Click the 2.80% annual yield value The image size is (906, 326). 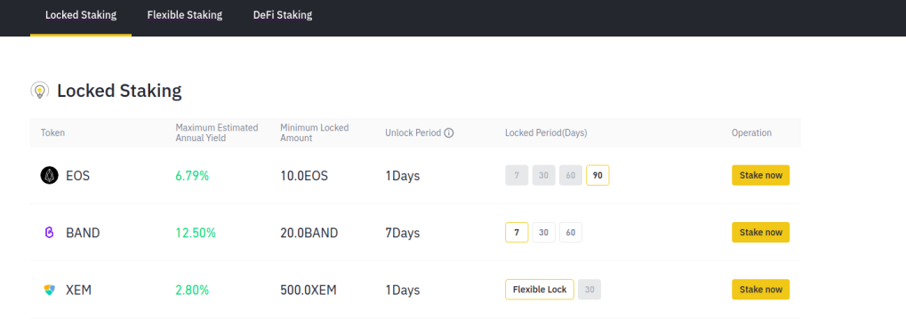[x=192, y=290]
